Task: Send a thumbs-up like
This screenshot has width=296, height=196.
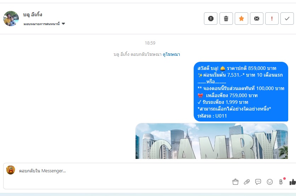Action: [292, 182]
